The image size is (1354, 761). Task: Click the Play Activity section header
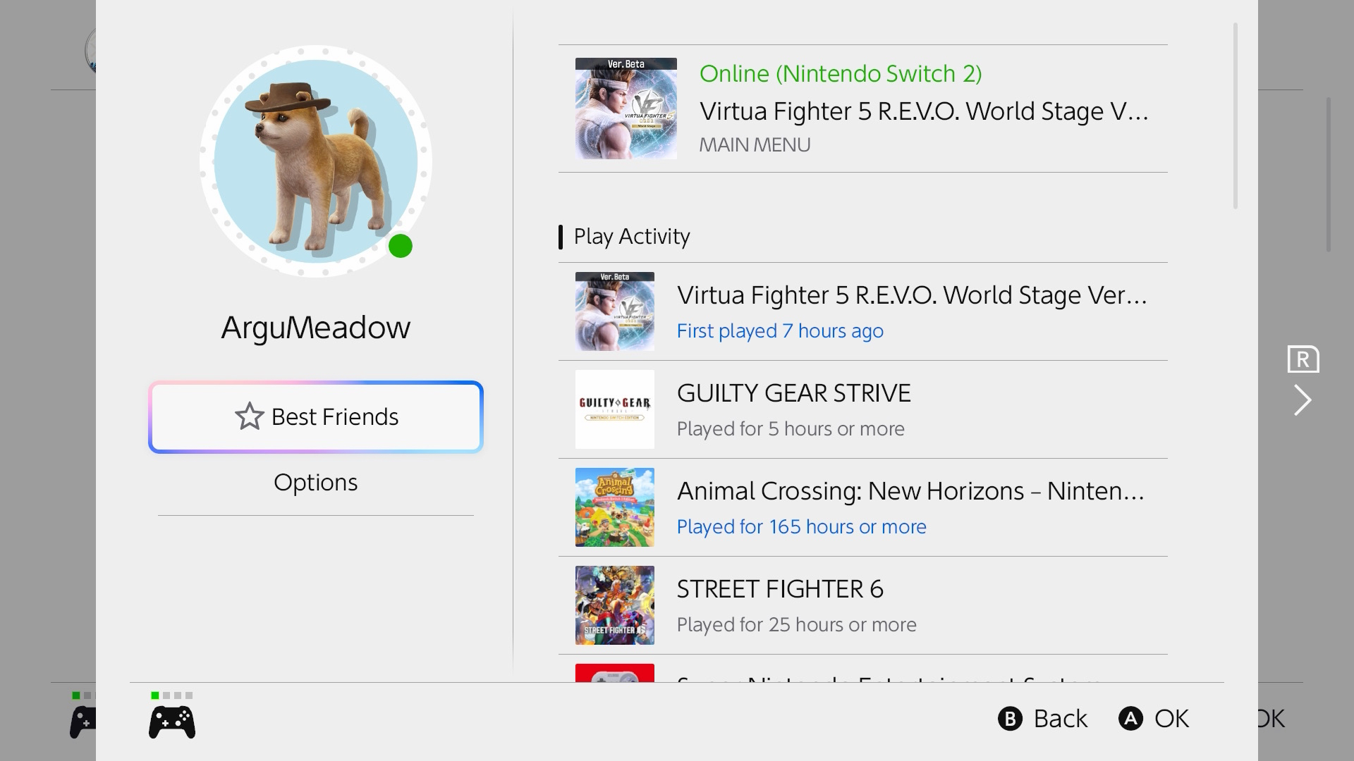(x=631, y=237)
